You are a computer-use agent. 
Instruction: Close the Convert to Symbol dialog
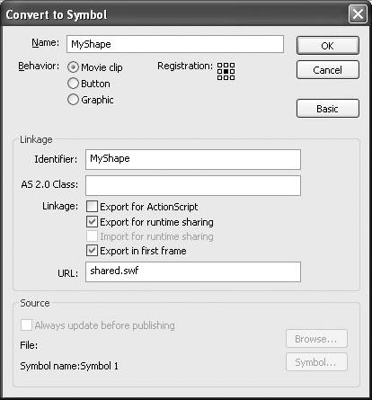click(358, 14)
